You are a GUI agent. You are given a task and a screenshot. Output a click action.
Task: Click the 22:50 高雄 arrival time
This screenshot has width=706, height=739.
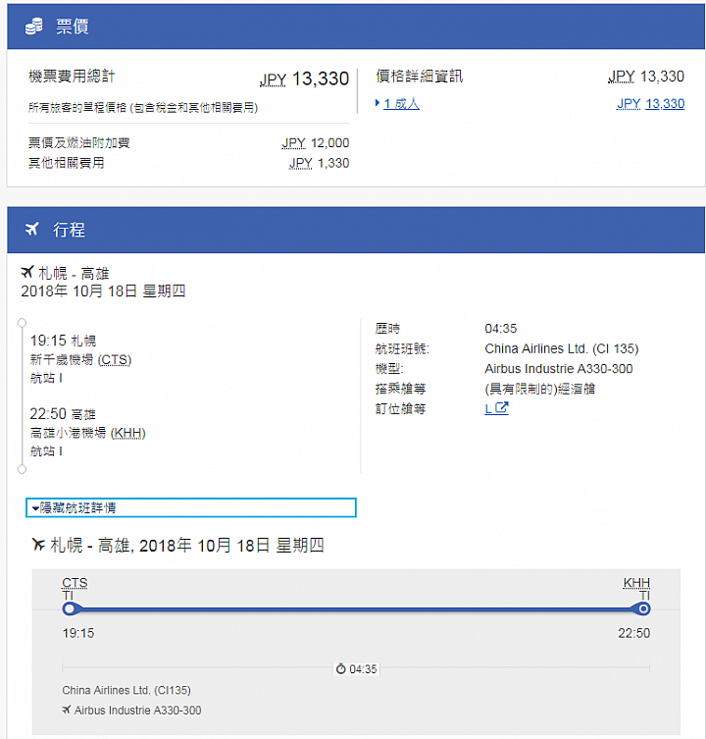click(63, 414)
